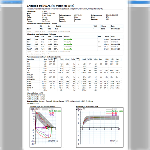Click the date "2010/04/29" in the bold Post2* row
This screenshot has height=150, width=150.
tap(115, 49)
